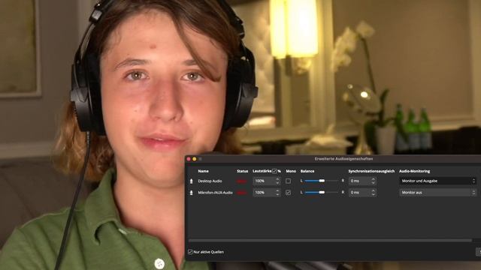Click the Desktop Audio name label
Screen dimensions: 481x270
click(210, 181)
